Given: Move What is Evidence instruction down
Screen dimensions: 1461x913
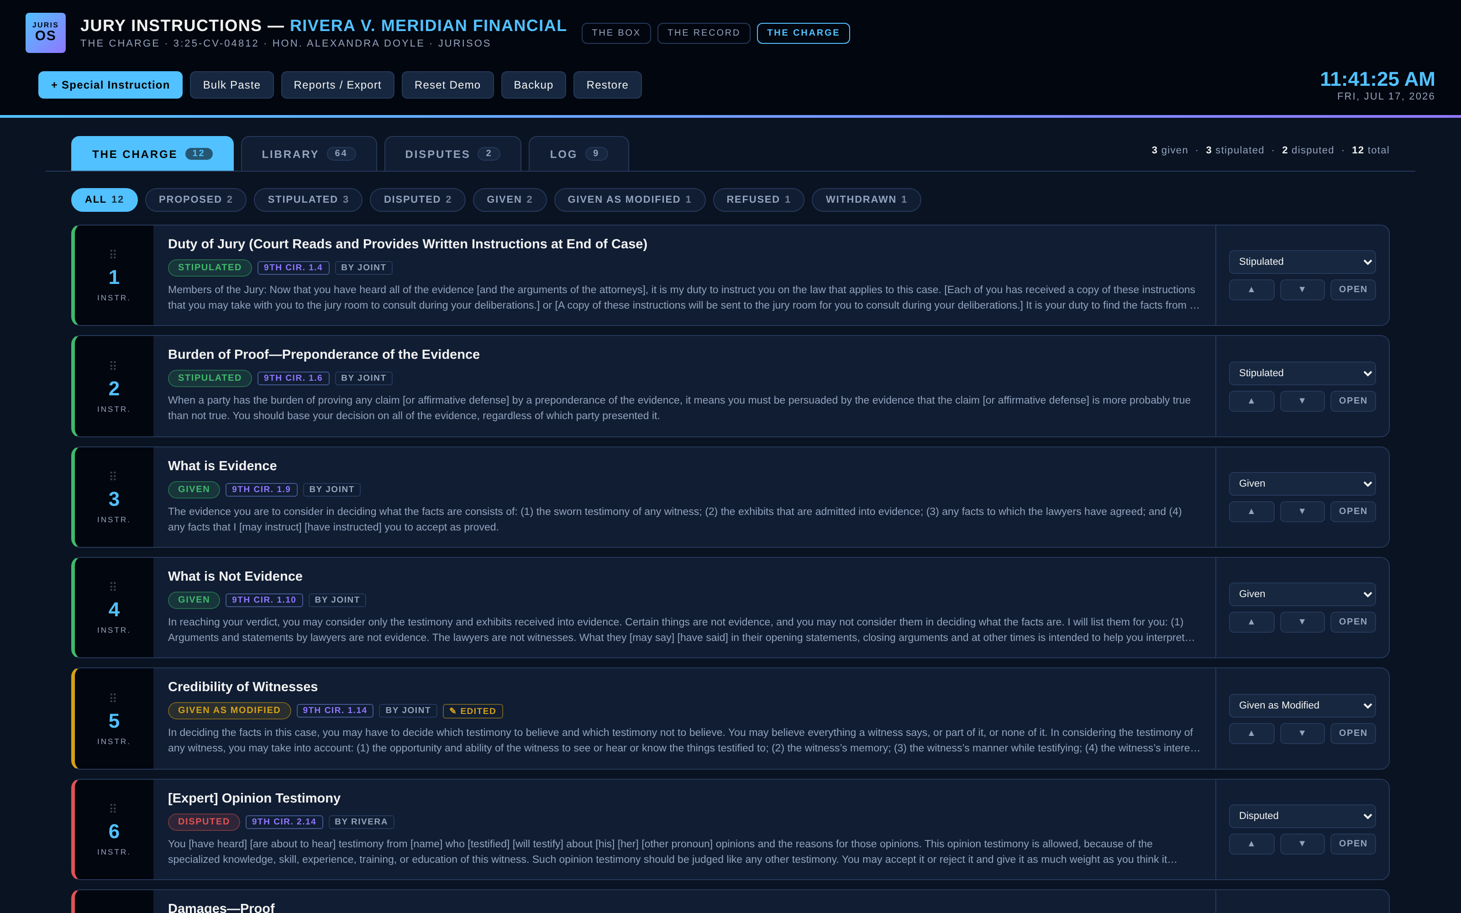Looking at the screenshot, I should coord(1302,511).
